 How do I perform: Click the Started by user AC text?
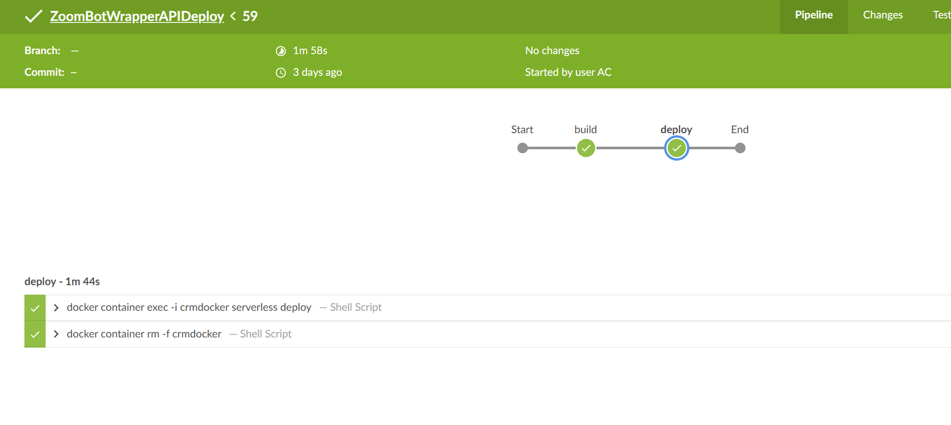567,72
